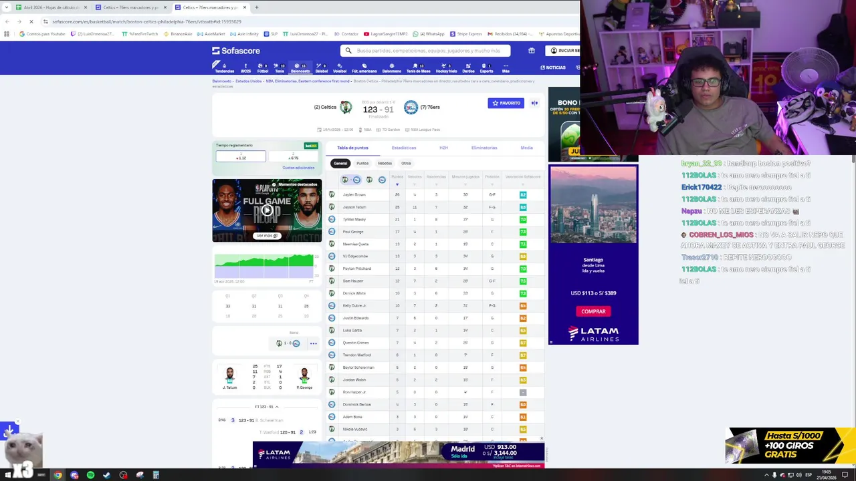This screenshot has width=856, height=481.
Task: Open the gift rewards icon
Action: (532, 51)
